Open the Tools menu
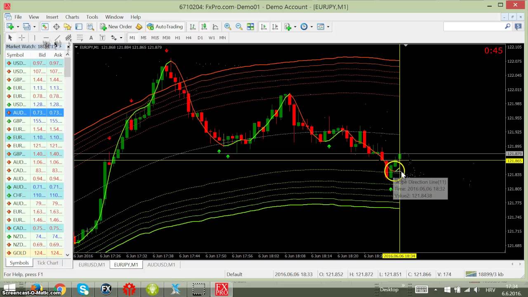Image resolution: width=528 pixels, height=297 pixels. 92,17
